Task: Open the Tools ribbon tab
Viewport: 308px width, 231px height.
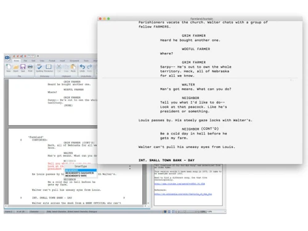Action: 86,61
